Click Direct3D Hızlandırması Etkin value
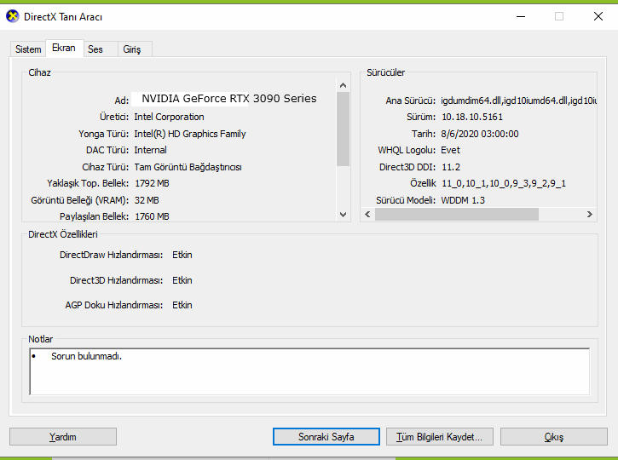Screen dimensions: 618x460 (182, 280)
